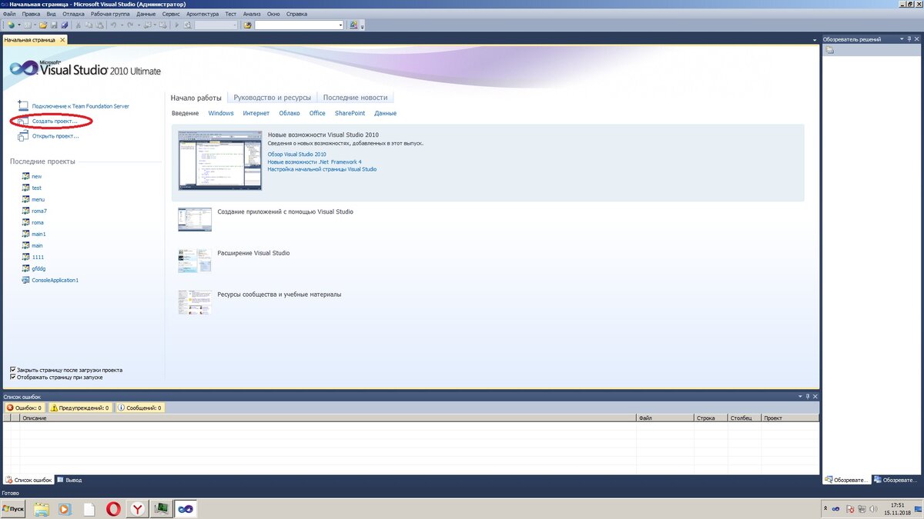
Task: Click the 'Расширение Visual Studio' thumbnail
Action: coord(194,261)
